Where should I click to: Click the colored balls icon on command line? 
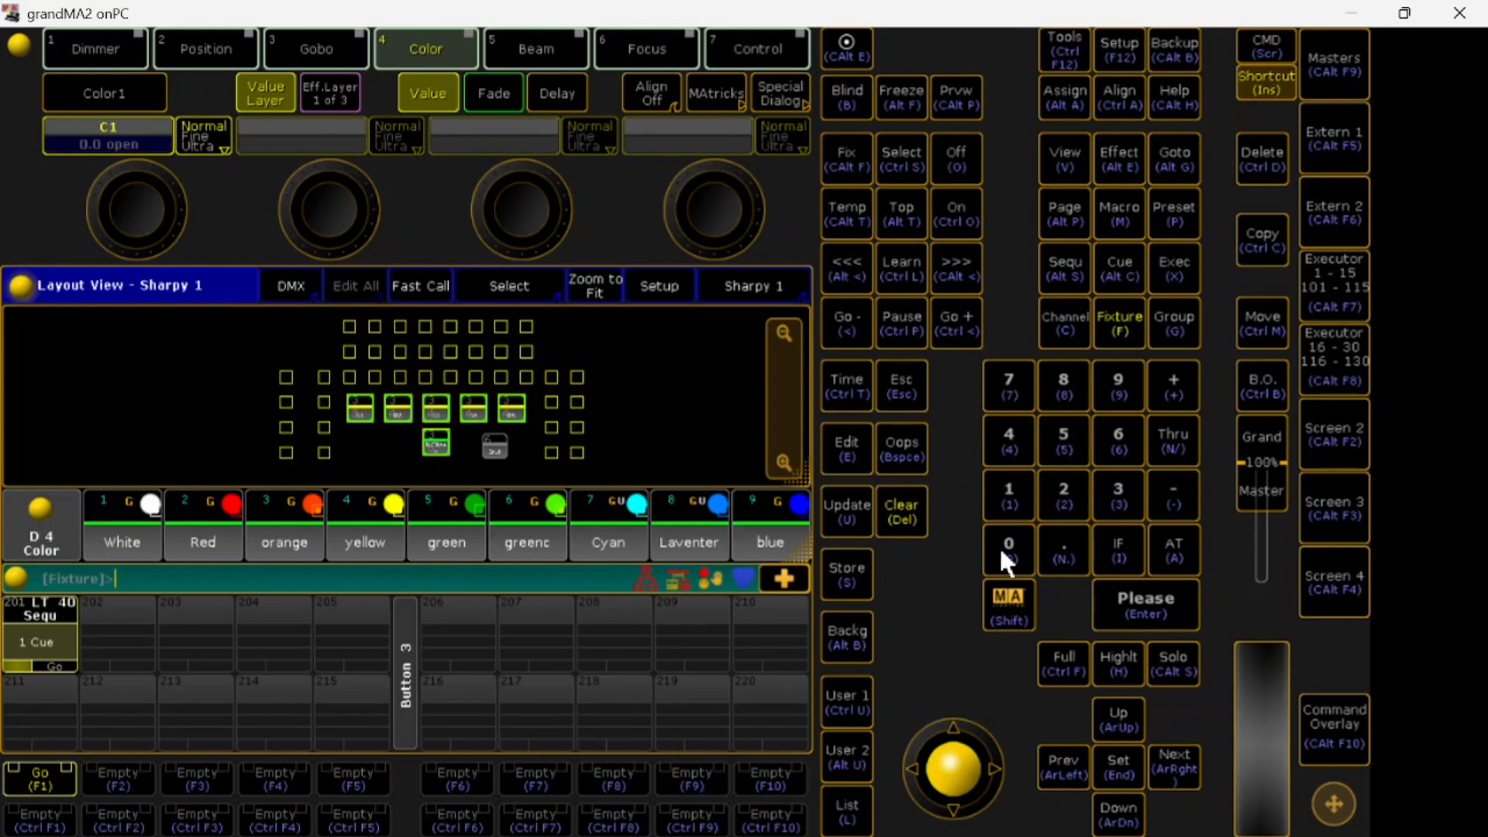(711, 578)
